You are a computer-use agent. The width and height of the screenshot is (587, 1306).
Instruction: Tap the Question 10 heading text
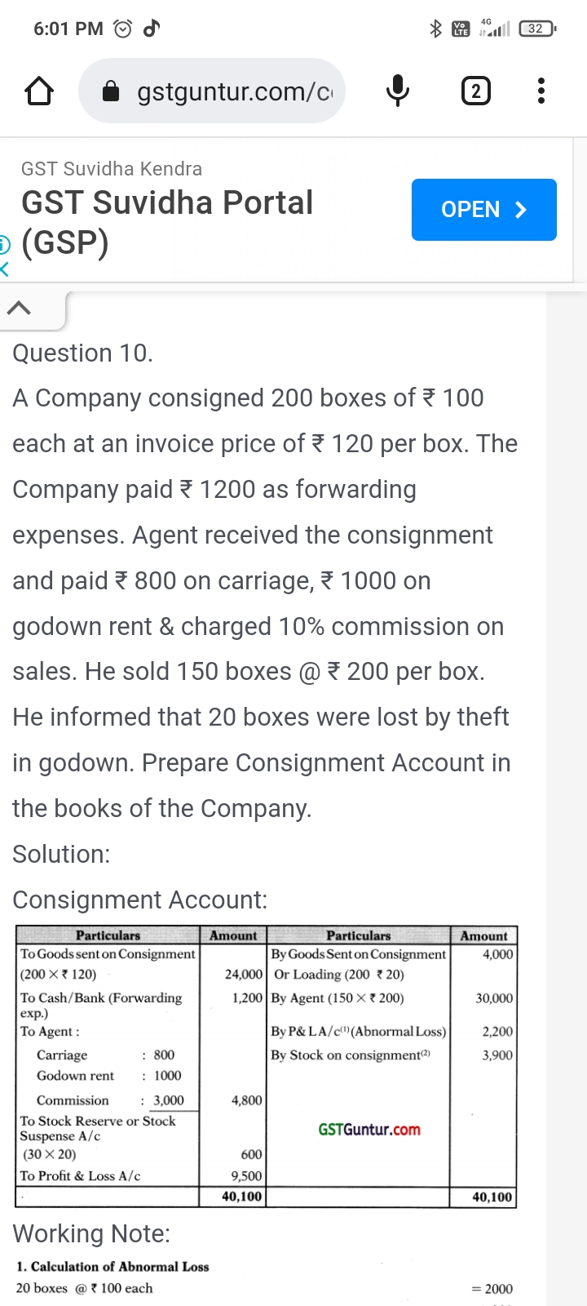coord(82,353)
